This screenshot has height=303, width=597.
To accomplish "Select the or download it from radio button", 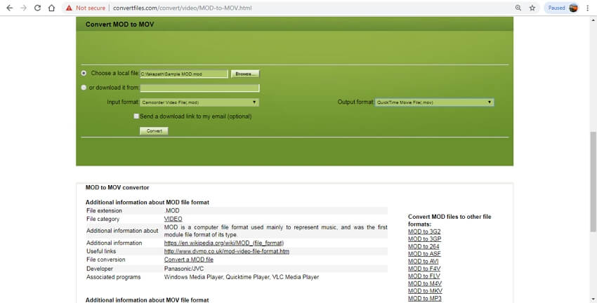I will click(x=84, y=88).
